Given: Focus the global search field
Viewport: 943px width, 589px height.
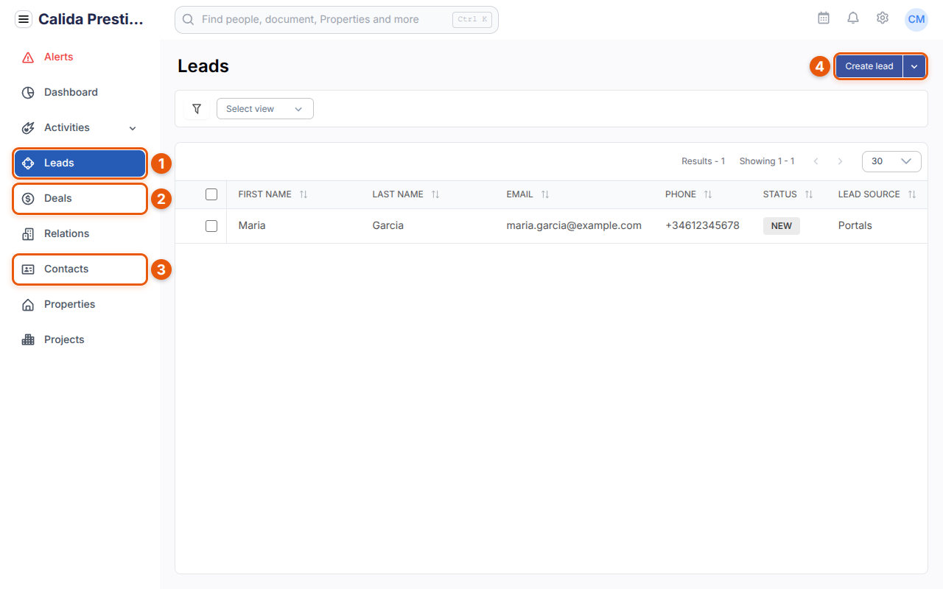Looking at the screenshot, I should pos(337,20).
